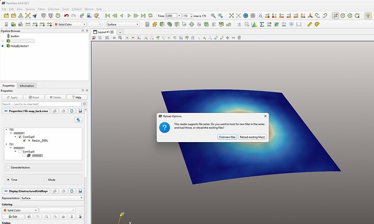Switch to the Information tab
Viewport: 374px width, 224px height.
[27, 86]
